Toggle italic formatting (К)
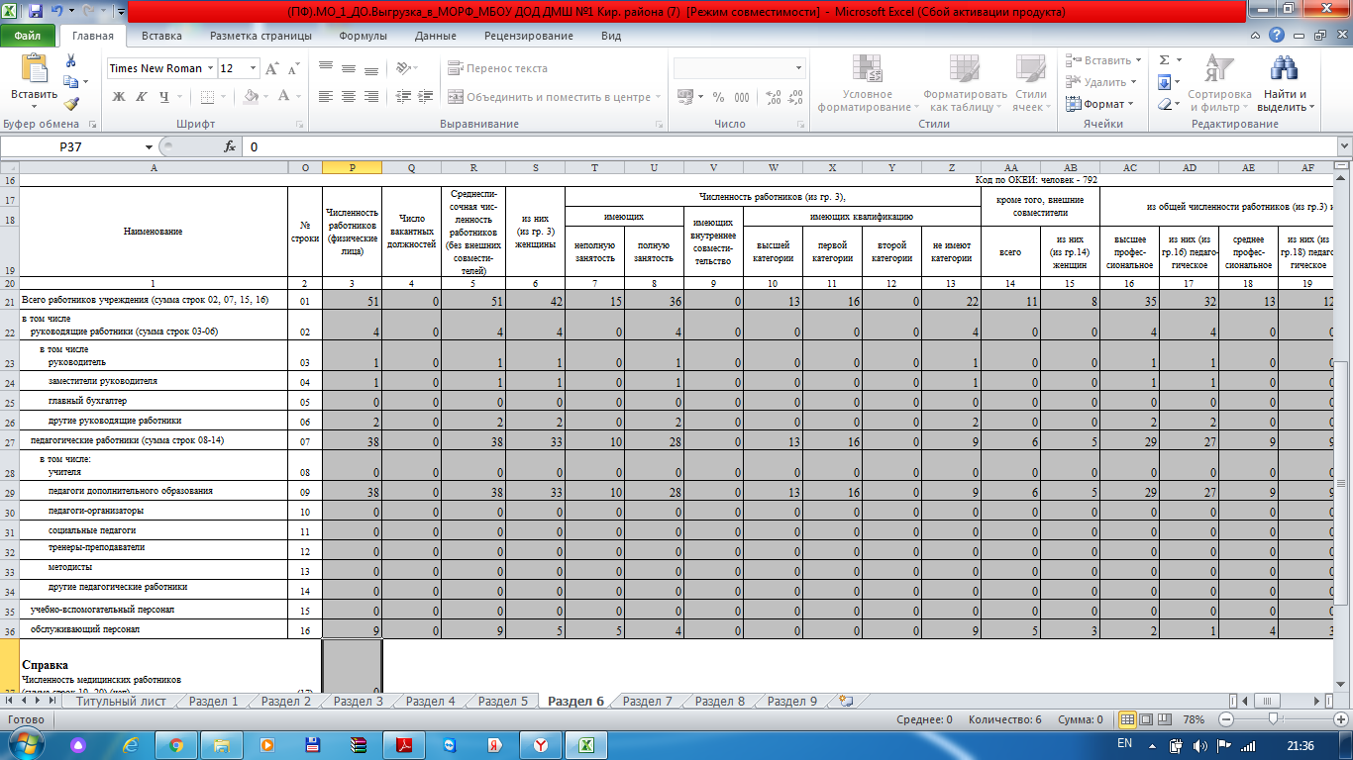This screenshot has width=1353, height=760. [x=142, y=97]
